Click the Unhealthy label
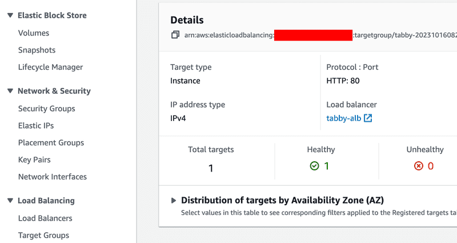457x243 pixels. point(425,149)
